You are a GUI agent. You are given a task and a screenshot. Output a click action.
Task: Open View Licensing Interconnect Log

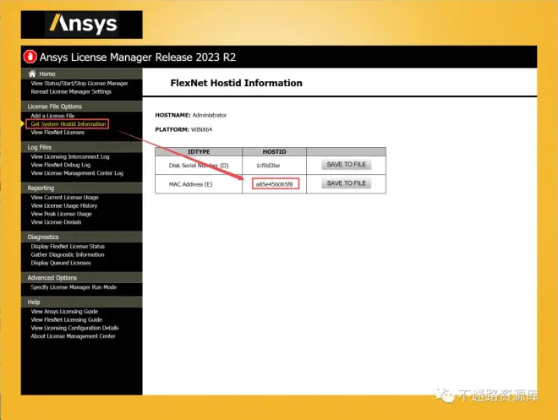tap(70, 156)
